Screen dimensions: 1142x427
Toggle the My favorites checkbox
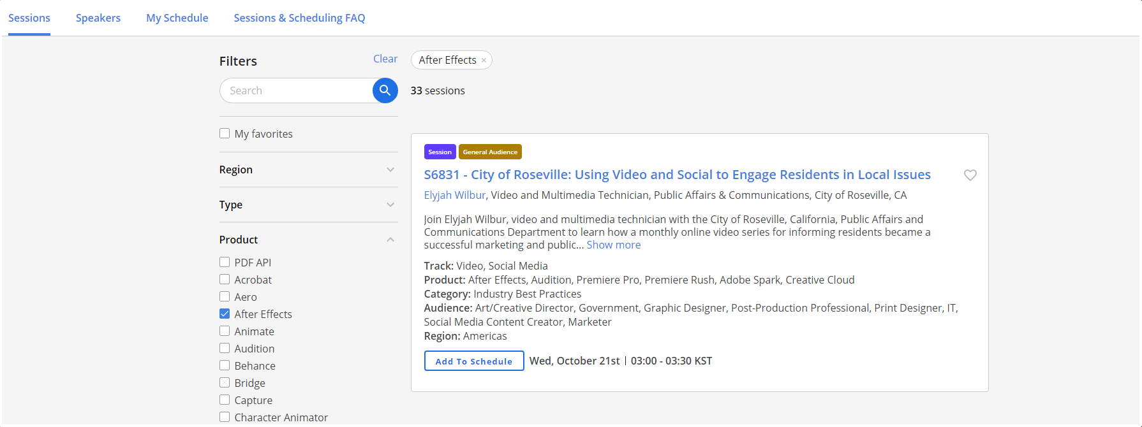225,133
